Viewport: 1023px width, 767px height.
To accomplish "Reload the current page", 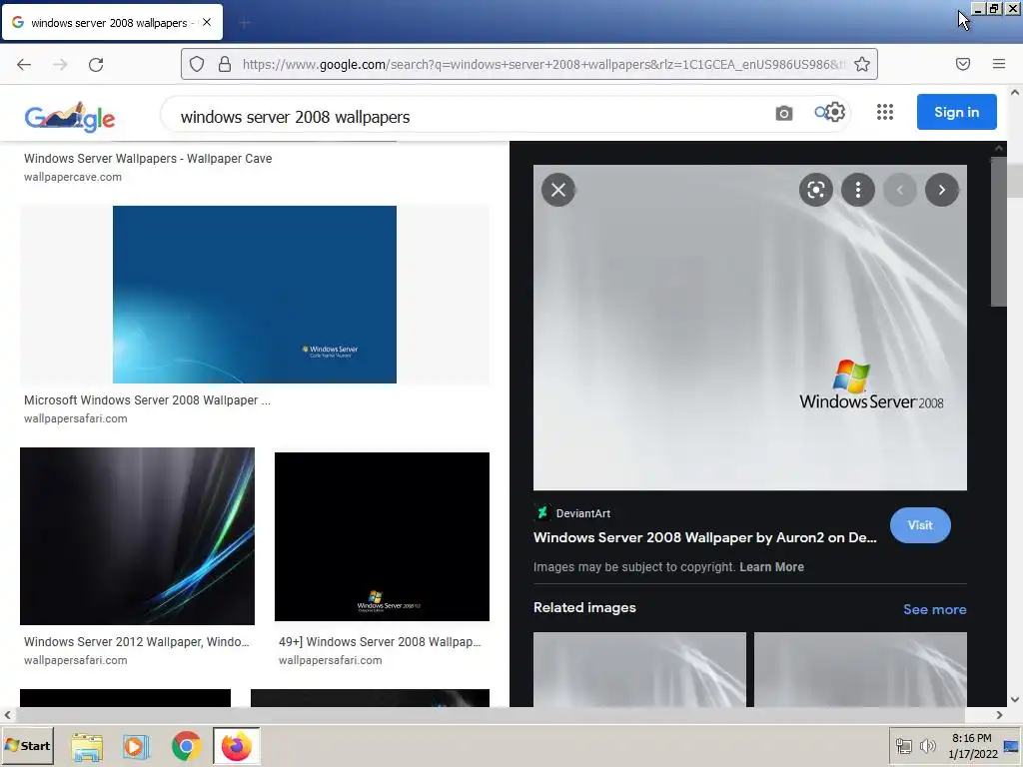I will pos(96,64).
